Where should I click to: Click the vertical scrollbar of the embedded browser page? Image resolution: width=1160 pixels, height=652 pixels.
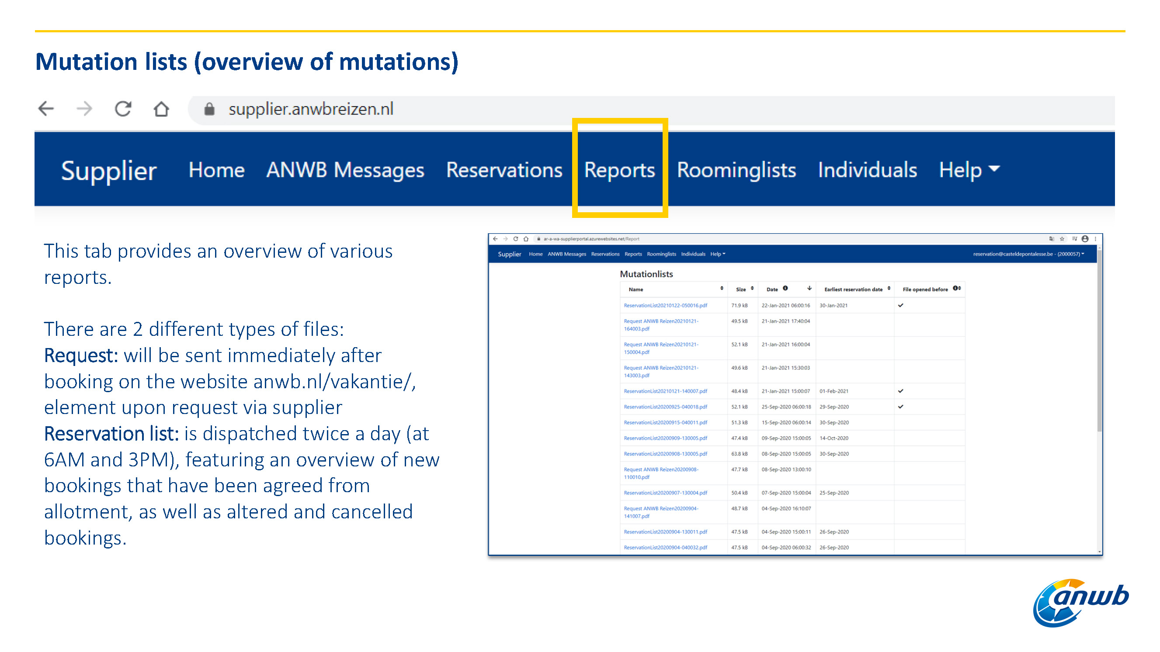pyautogui.click(x=1099, y=342)
